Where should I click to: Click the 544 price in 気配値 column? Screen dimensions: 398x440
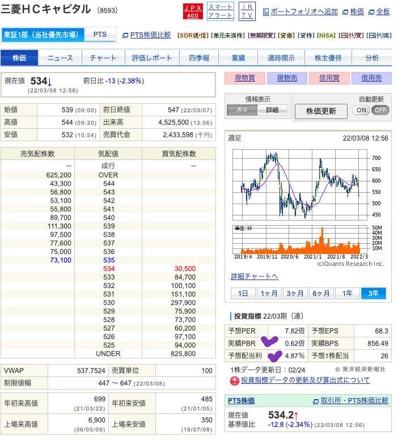109,184
